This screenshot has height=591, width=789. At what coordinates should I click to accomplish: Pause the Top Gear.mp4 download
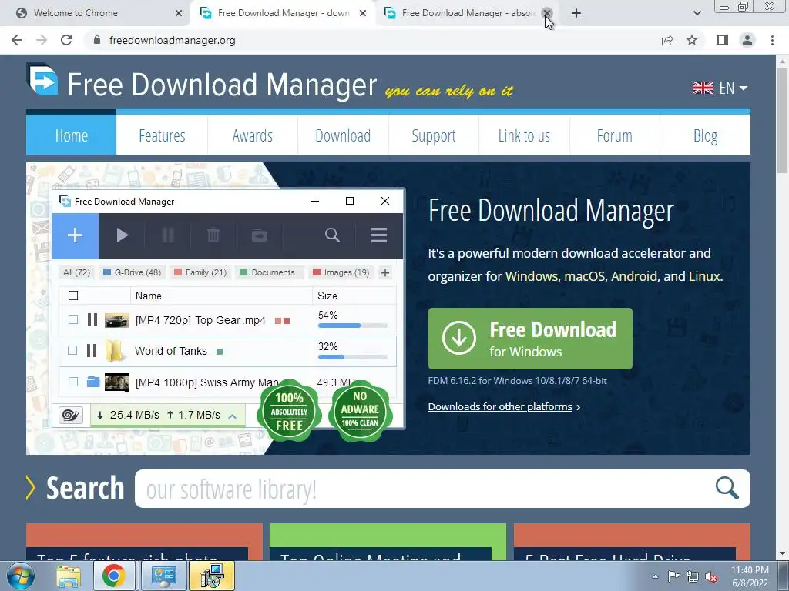point(92,319)
